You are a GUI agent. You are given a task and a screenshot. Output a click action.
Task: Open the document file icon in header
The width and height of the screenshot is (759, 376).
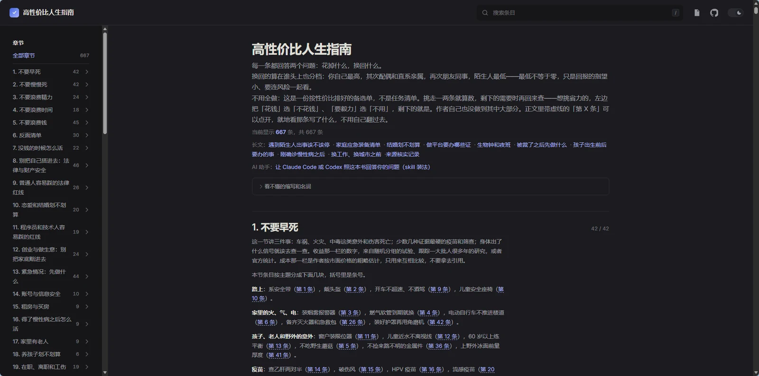click(697, 13)
